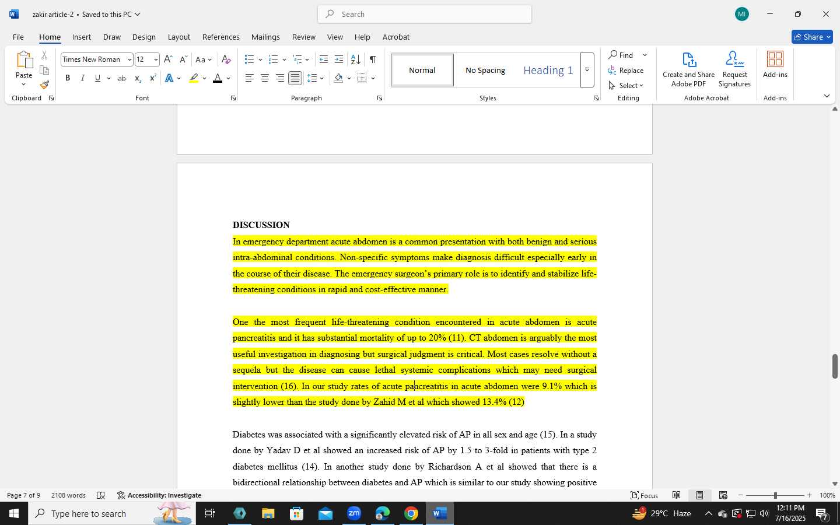Toggle superscript formatting
This screenshot has height=525, width=840.
(x=152, y=78)
